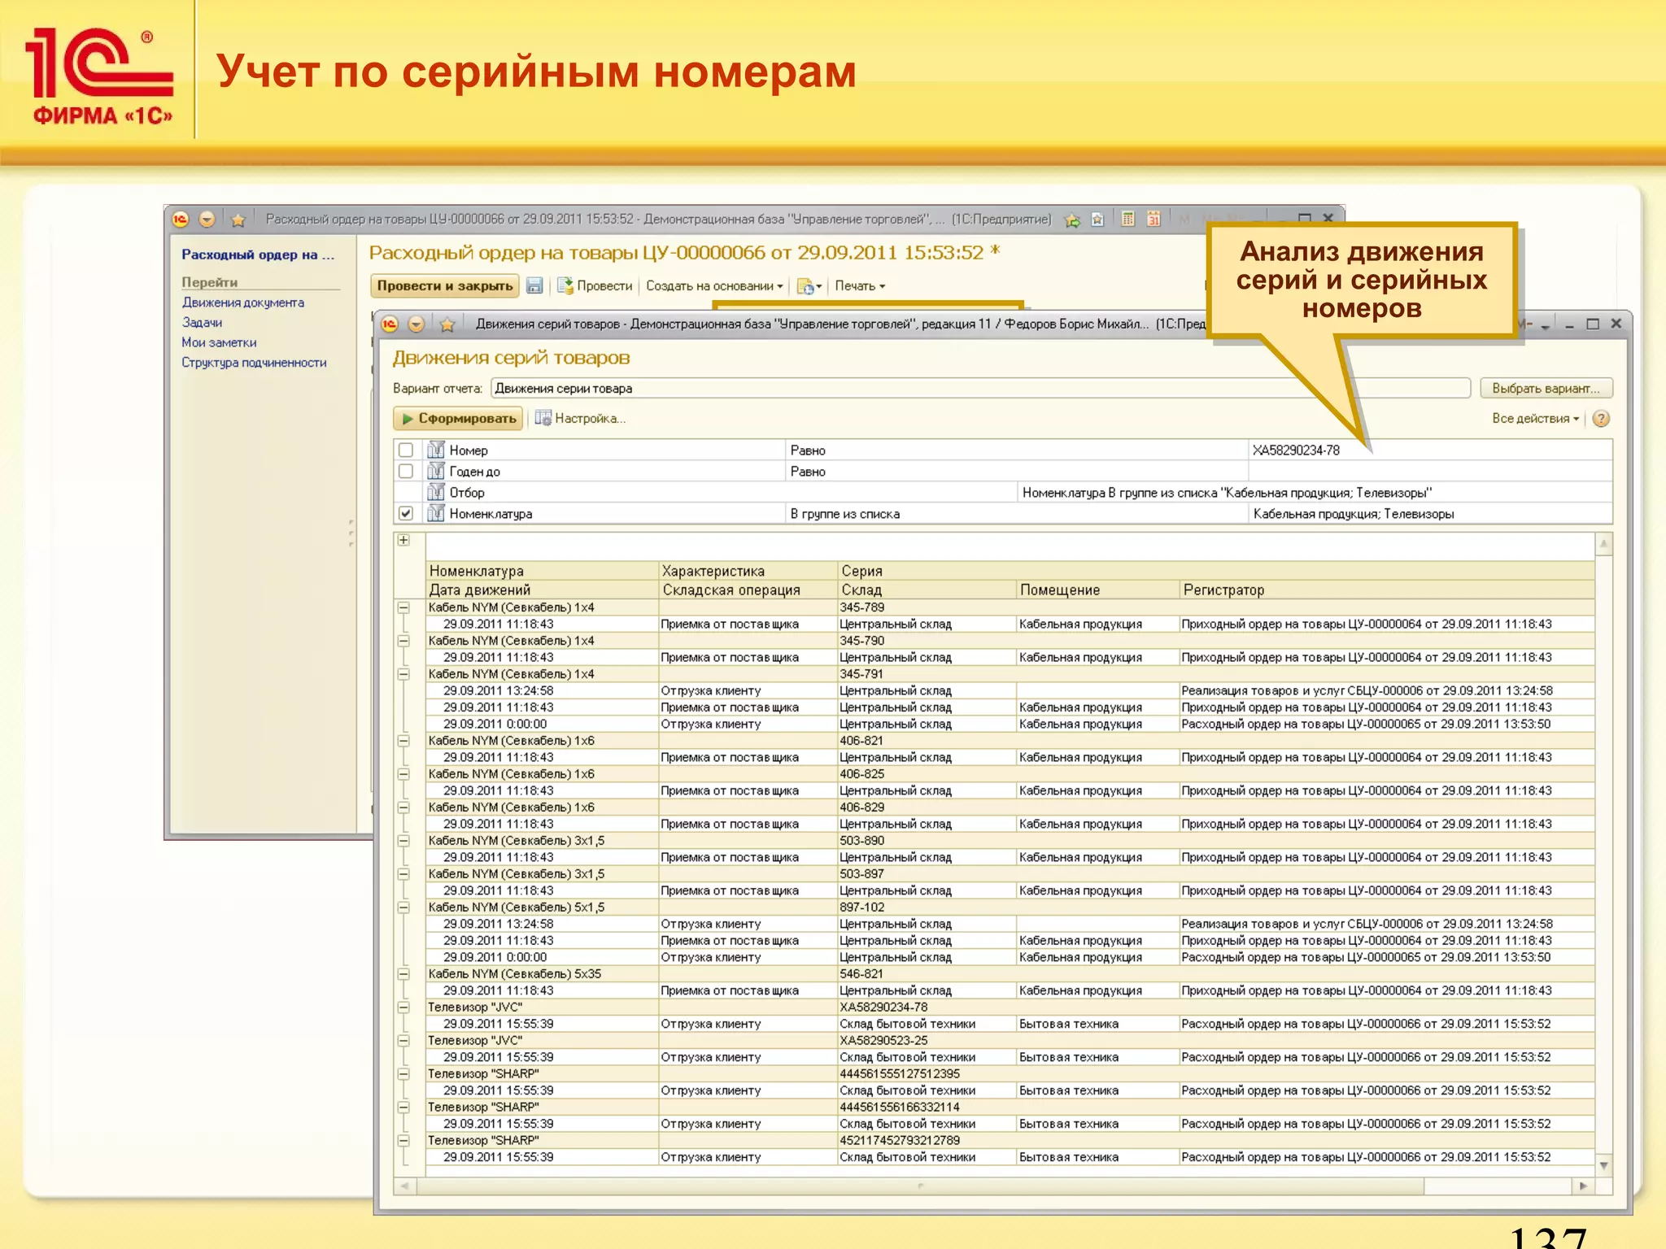Click the save diskette icon in the order toolbar
The height and width of the screenshot is (1249, 1666).
coord(534,285)
